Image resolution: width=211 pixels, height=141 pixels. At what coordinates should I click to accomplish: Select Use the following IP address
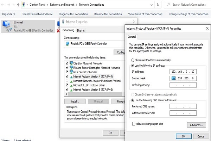click(x=133, y=66)
